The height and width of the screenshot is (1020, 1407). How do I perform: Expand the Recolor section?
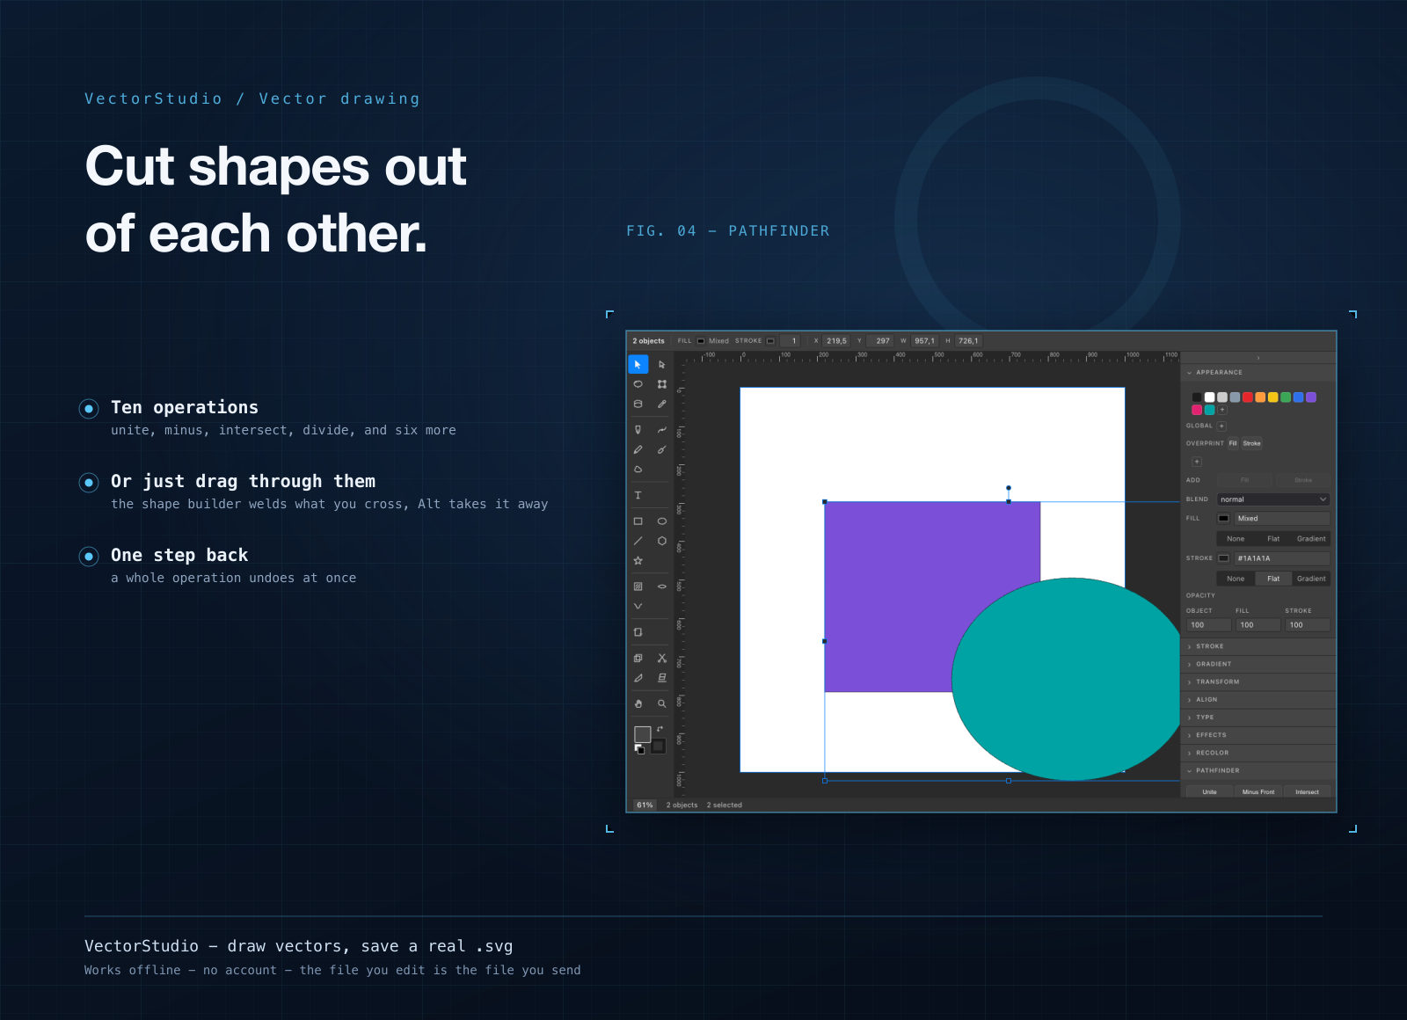click(x=1258, y=753)
